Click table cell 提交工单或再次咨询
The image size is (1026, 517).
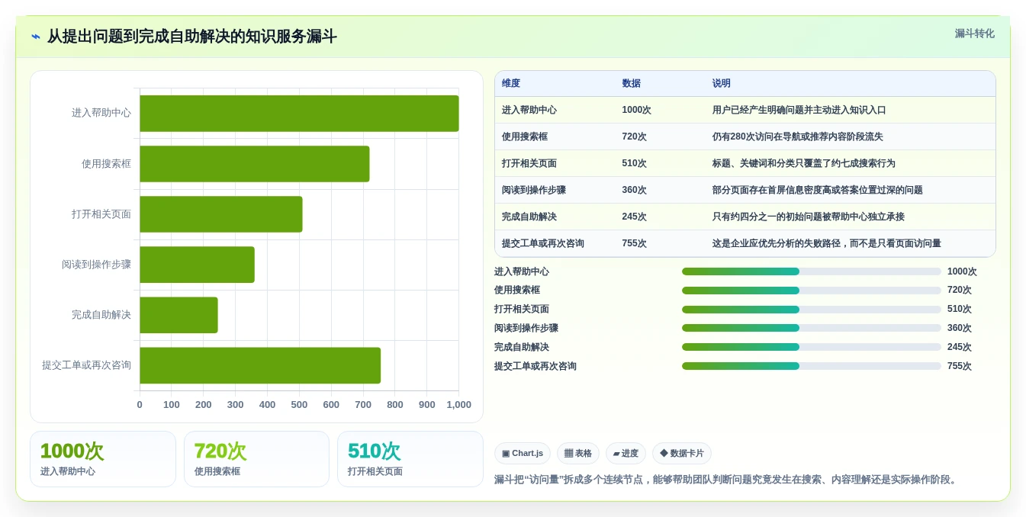click(543, 243)
